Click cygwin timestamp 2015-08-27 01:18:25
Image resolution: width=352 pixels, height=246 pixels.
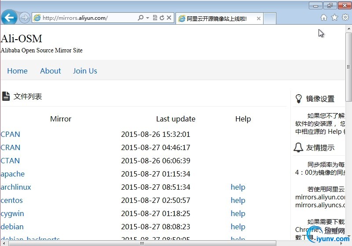pos(156,214)
